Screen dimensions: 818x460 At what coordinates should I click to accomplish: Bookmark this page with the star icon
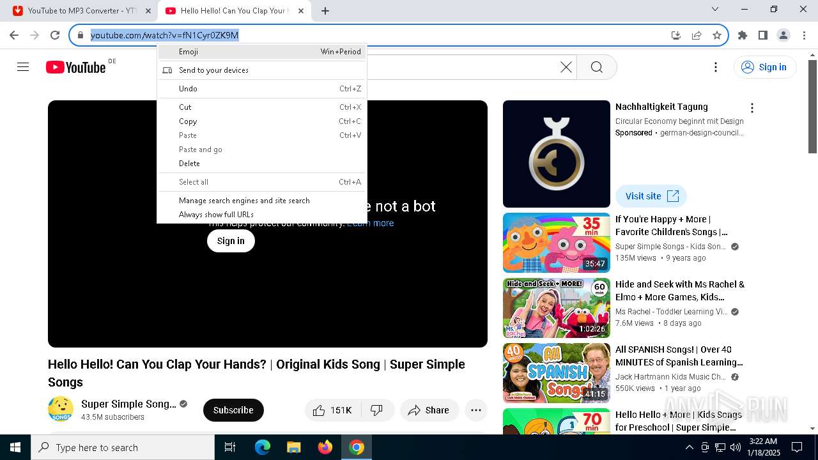click(717, 35)
